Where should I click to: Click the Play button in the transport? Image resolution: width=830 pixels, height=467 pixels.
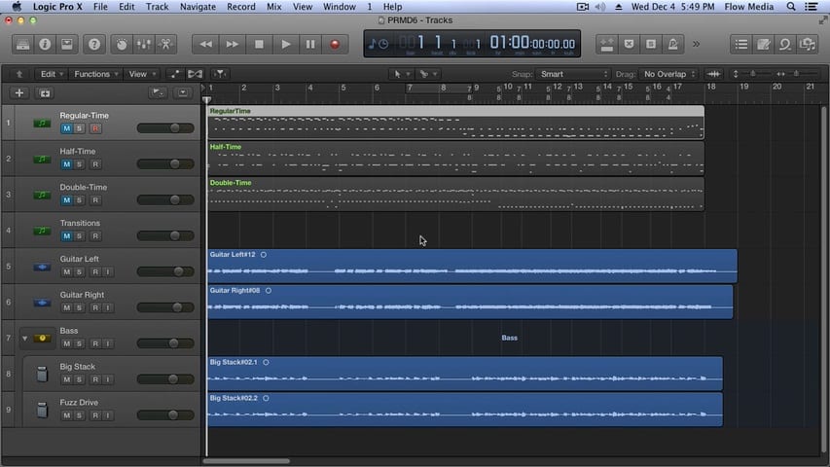[x=285, y=44]
